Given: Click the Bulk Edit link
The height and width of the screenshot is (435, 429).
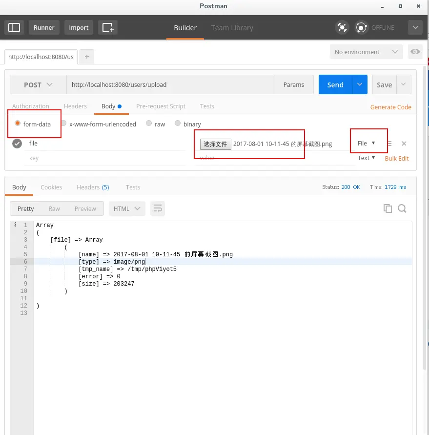Looking at the screenshot, I should pos(397,158).
